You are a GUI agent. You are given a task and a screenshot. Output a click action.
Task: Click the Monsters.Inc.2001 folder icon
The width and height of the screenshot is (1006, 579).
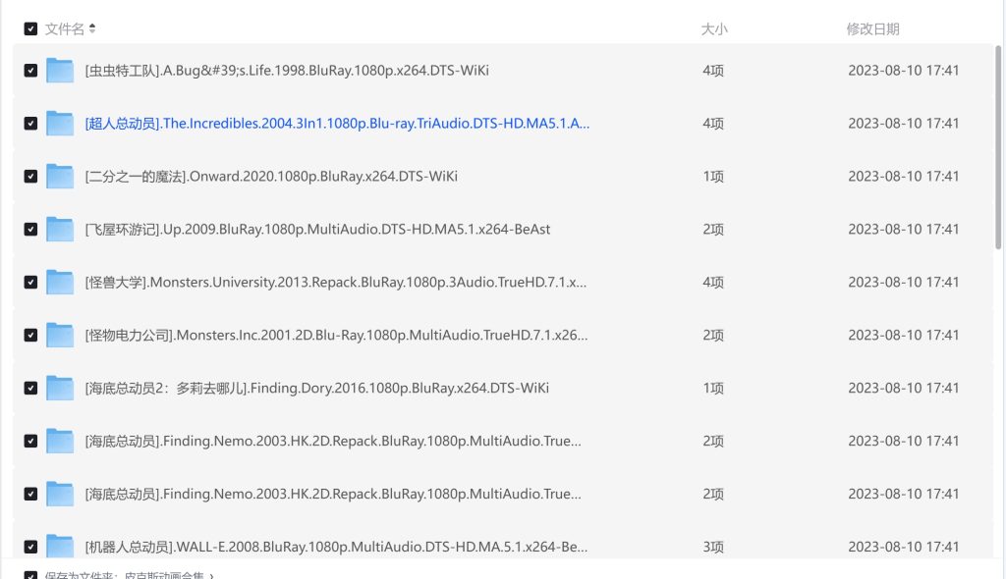click(60, 335)
